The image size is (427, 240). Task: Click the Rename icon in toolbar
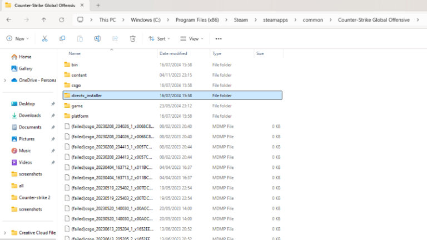(x=97, y=39)
